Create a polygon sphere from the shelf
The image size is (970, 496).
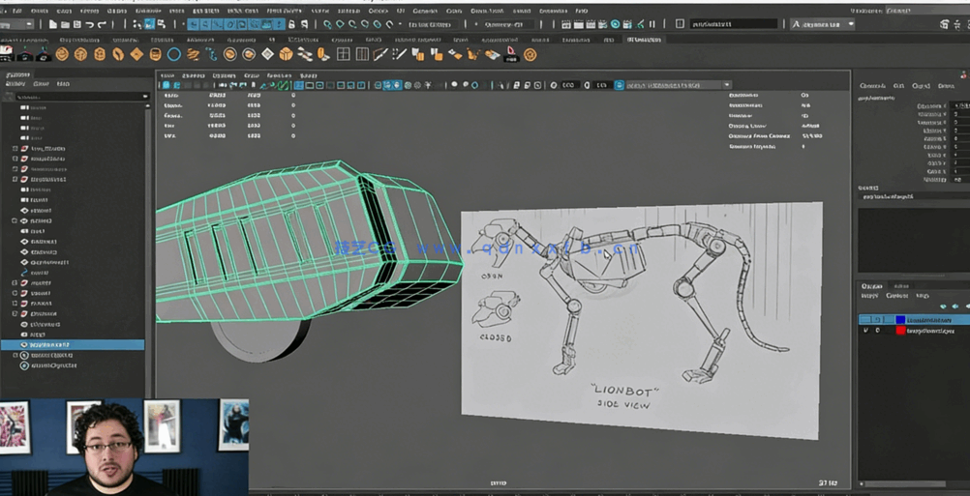[62, 54]
